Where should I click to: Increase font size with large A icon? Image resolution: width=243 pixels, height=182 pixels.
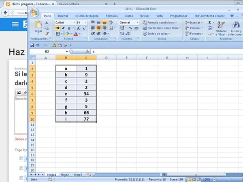79,28
